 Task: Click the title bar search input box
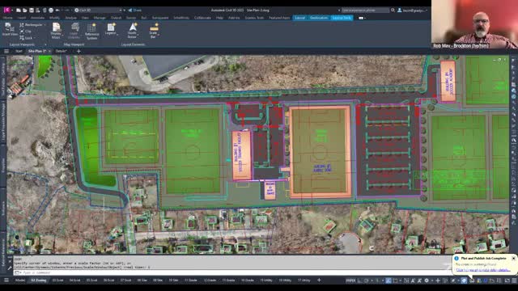(x=365, y=11)
